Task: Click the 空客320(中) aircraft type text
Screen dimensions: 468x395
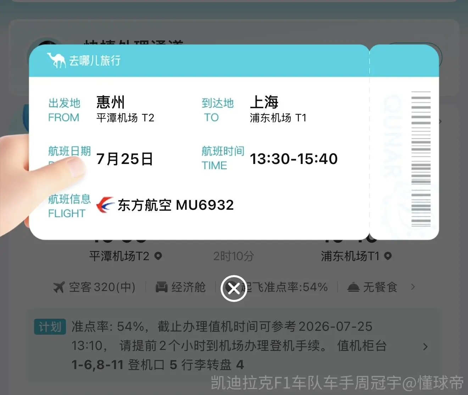Action: 102,287
